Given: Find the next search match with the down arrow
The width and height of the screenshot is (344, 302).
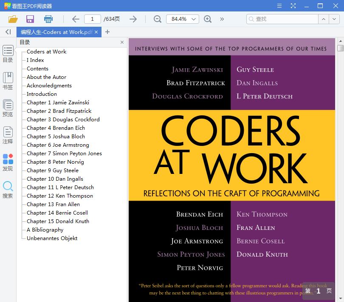Looking at the screenshot, I should point(334,19).
